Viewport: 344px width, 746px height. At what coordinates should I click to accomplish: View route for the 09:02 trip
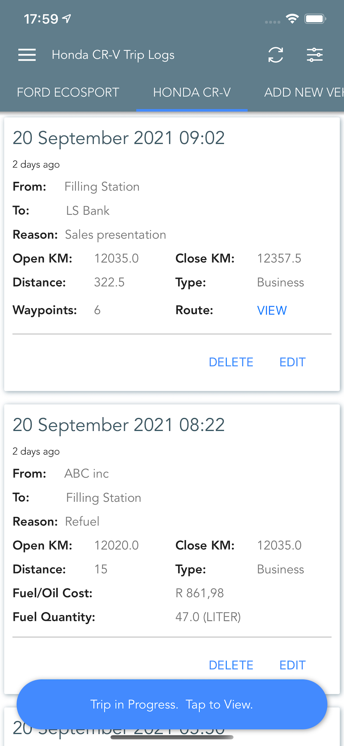coord(272,310)
